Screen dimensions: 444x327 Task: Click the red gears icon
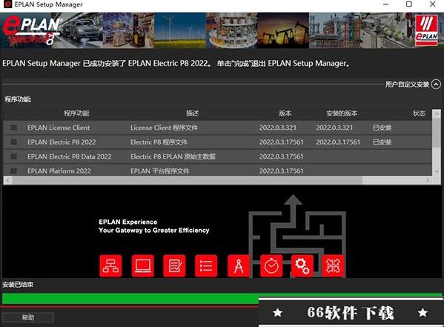tap(302, 265)
